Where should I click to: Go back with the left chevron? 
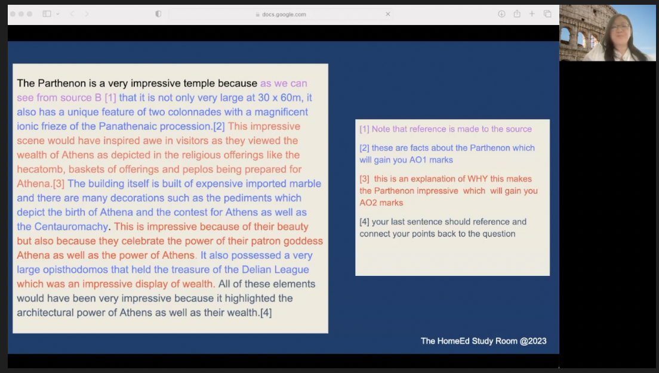[x=72, y=14]
